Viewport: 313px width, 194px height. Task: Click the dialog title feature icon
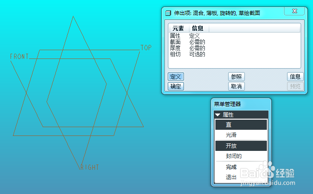click(x=168, y=13)
